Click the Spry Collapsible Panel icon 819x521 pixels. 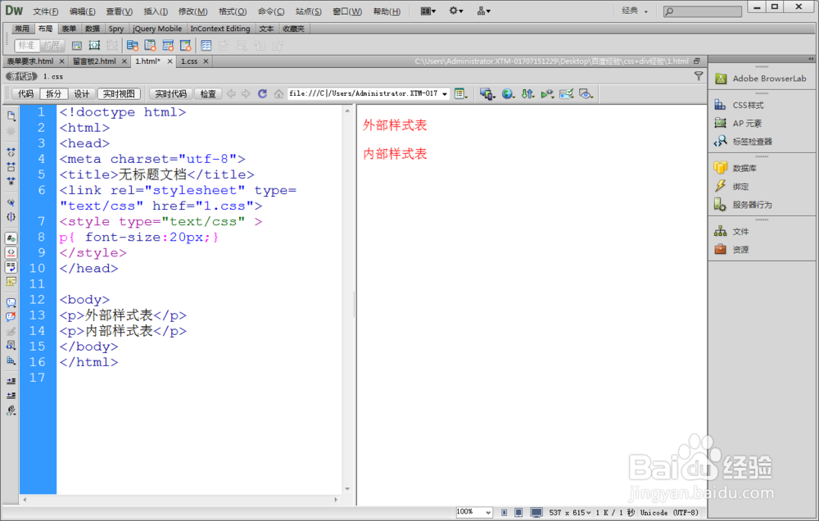click(185, 45)
